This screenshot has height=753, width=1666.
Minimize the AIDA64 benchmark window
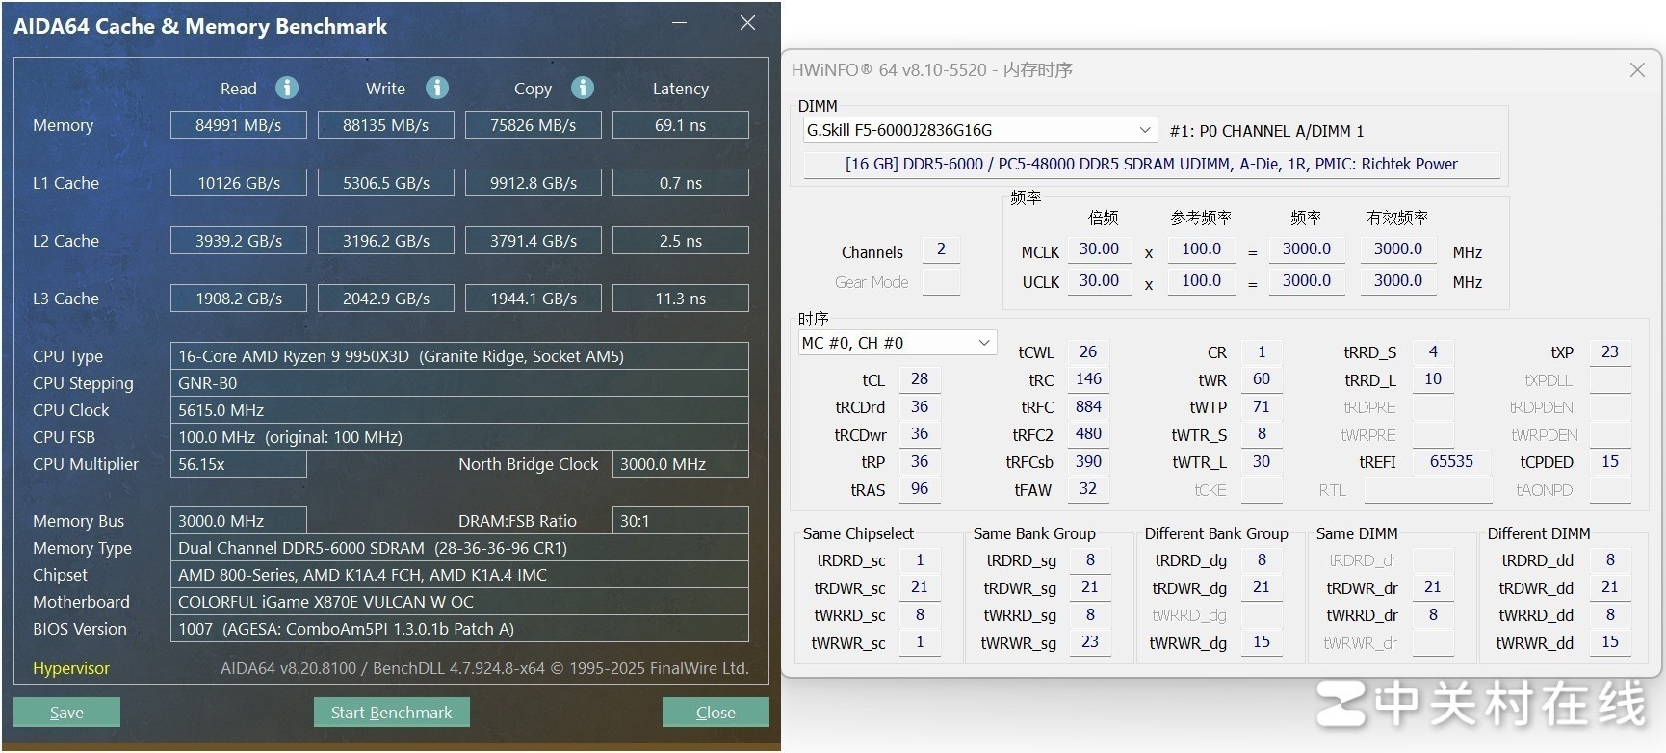click(x=680, y=22)
